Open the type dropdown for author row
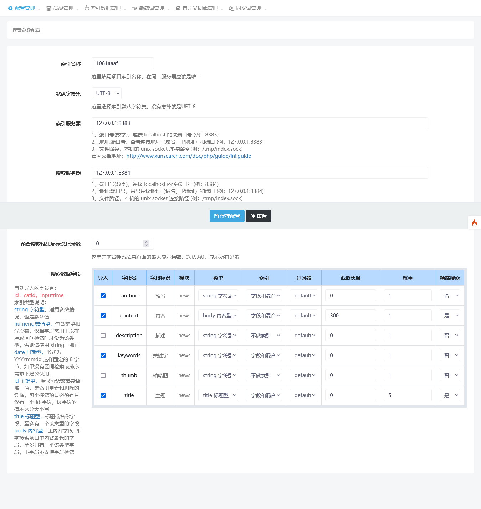This screenshot has width=481, height=509. 218,296
